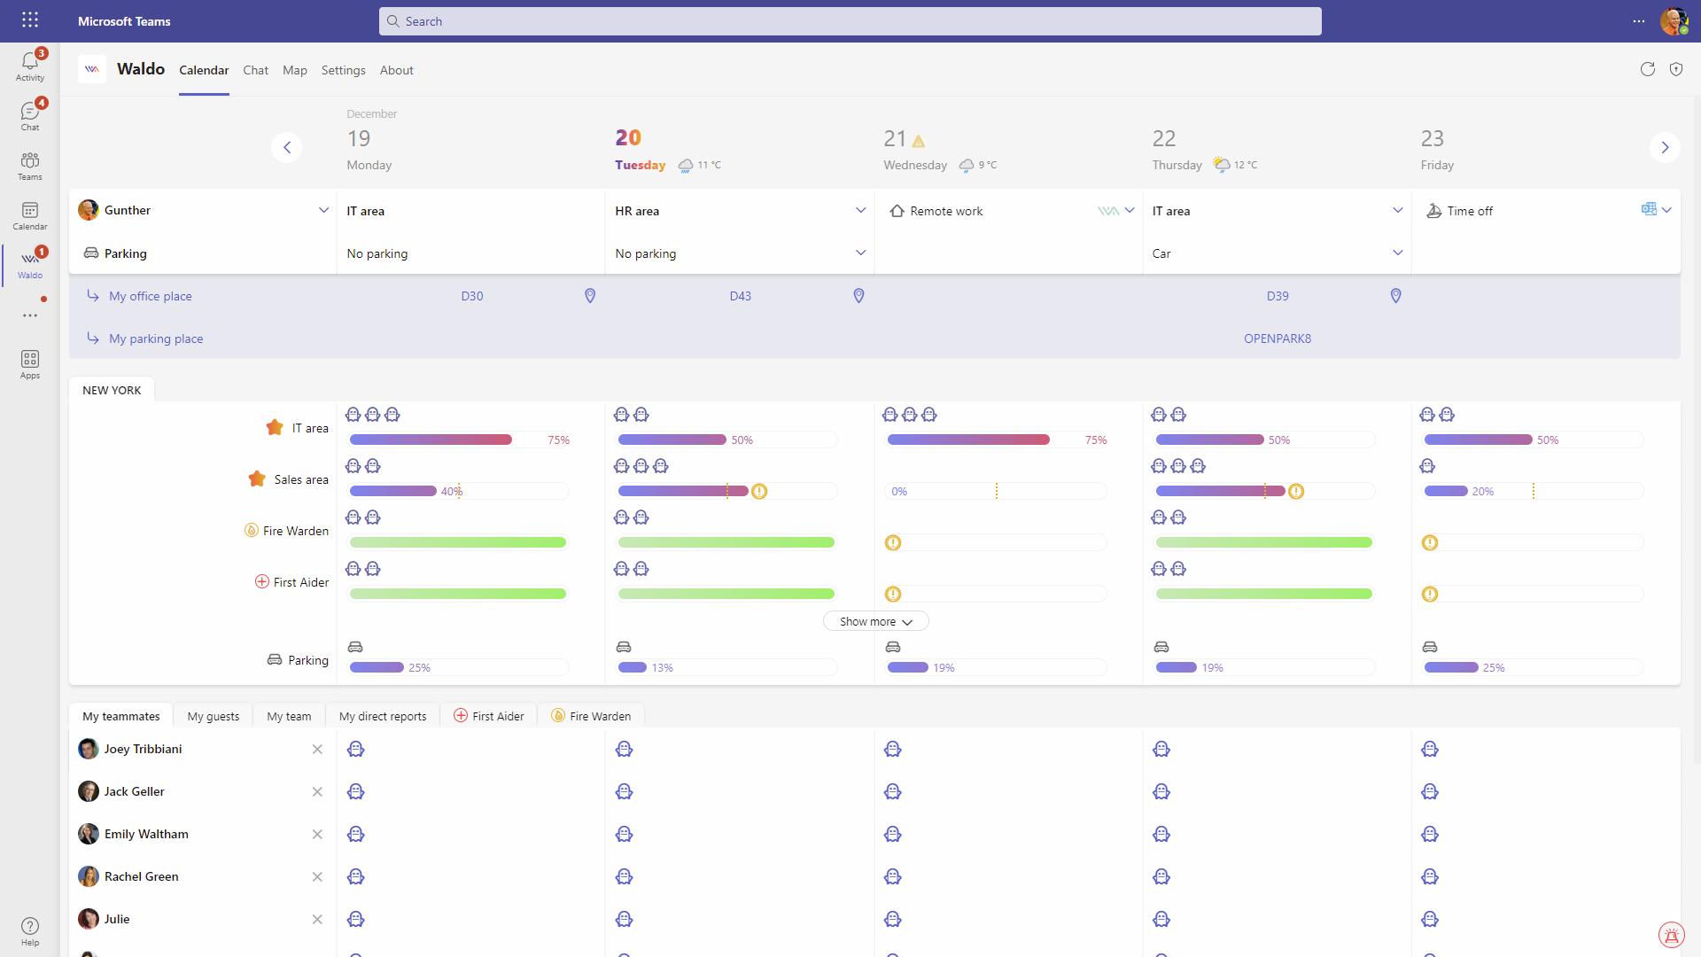This screenshot has width=1701, height=957.
Task: Remove Julie from teammates
Action: (x=317, y=920)
